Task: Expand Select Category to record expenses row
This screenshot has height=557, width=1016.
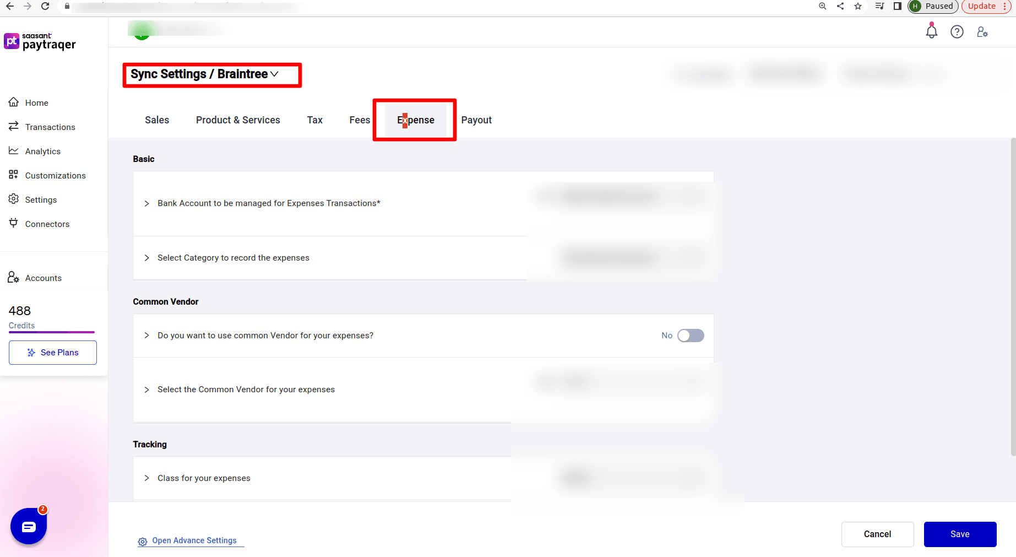Action: point(147,258)
